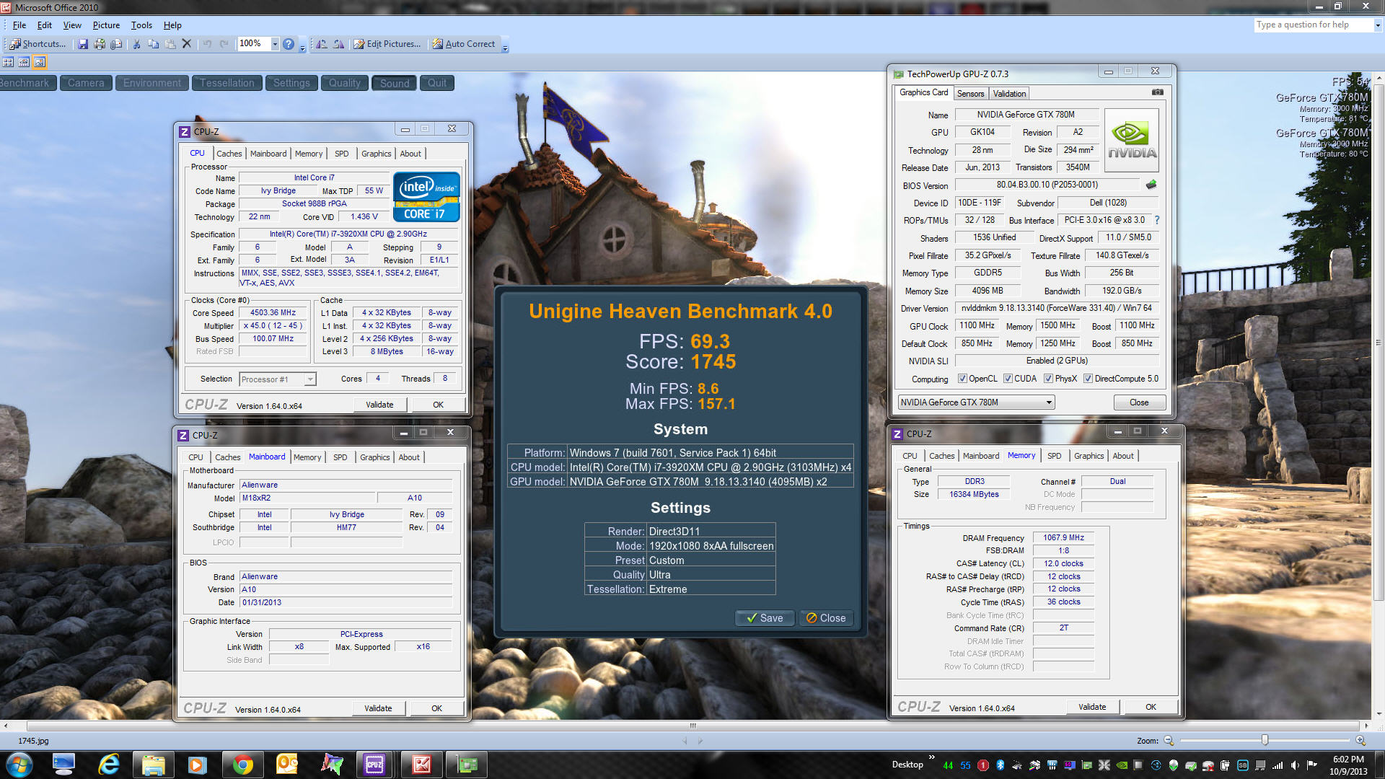
Task: Switch to Filmstrip view icon
Action: coord(24,62)
